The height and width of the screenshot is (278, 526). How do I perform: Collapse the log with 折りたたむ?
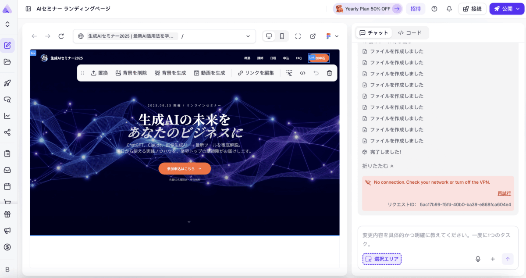(378, 166)
